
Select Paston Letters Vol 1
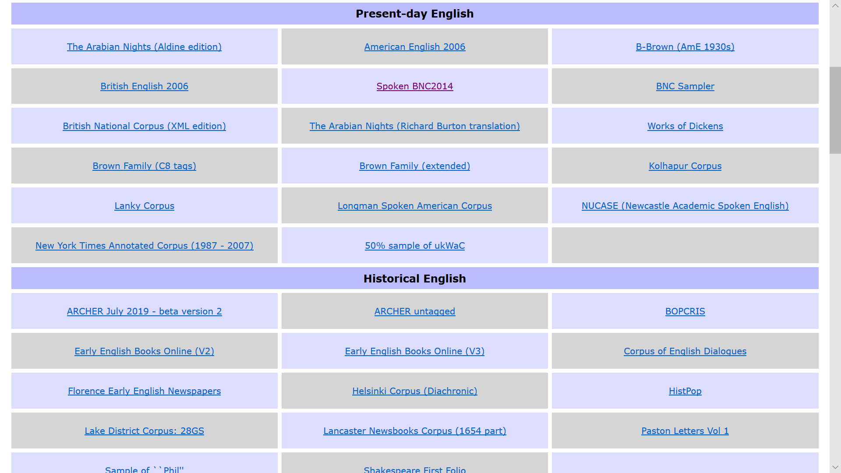685,431
